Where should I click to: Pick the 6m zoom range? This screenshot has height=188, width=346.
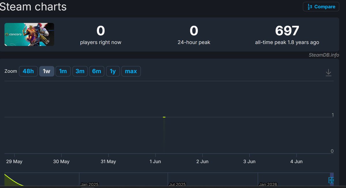pos(97,71)
